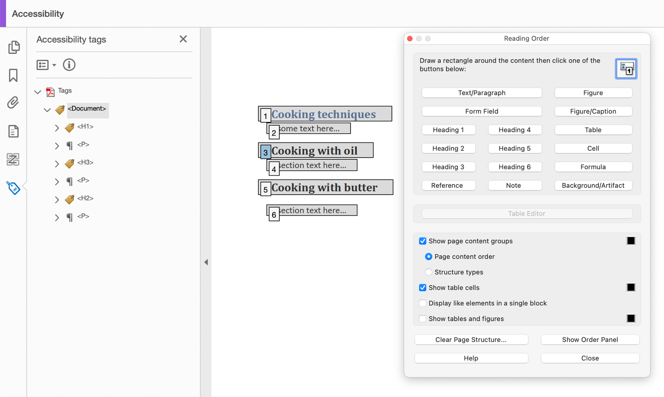This screenshot has height=397, width=664.
Task: Click the info icon in Accessibility tags panel
Action: coord(69,65)
